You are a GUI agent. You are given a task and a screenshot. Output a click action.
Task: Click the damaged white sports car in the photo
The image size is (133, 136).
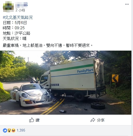[x=32, y=95]
